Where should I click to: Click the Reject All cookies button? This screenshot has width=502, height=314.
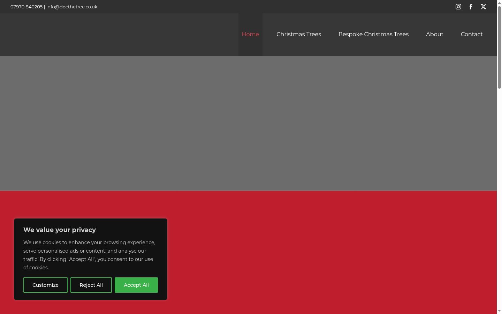click(x=91, y=285)
